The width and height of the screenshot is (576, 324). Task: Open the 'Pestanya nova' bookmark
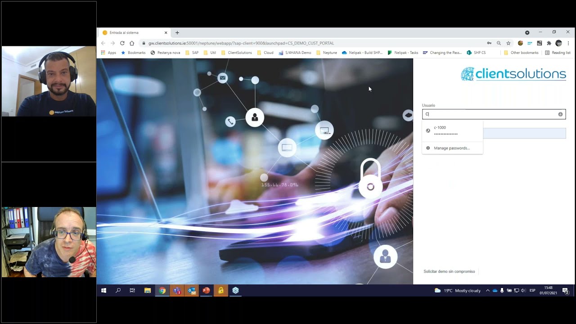tap(165, 53)
